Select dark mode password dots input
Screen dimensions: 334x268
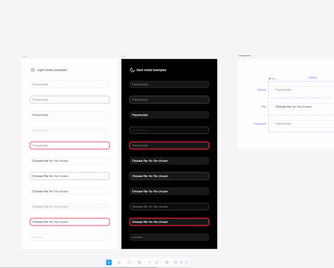[x=169, y=237]
